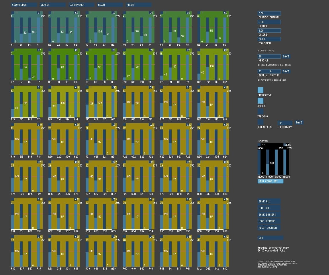Click the A18 slider in channel 18
The image size is (329, 275).
pos(224,105)
